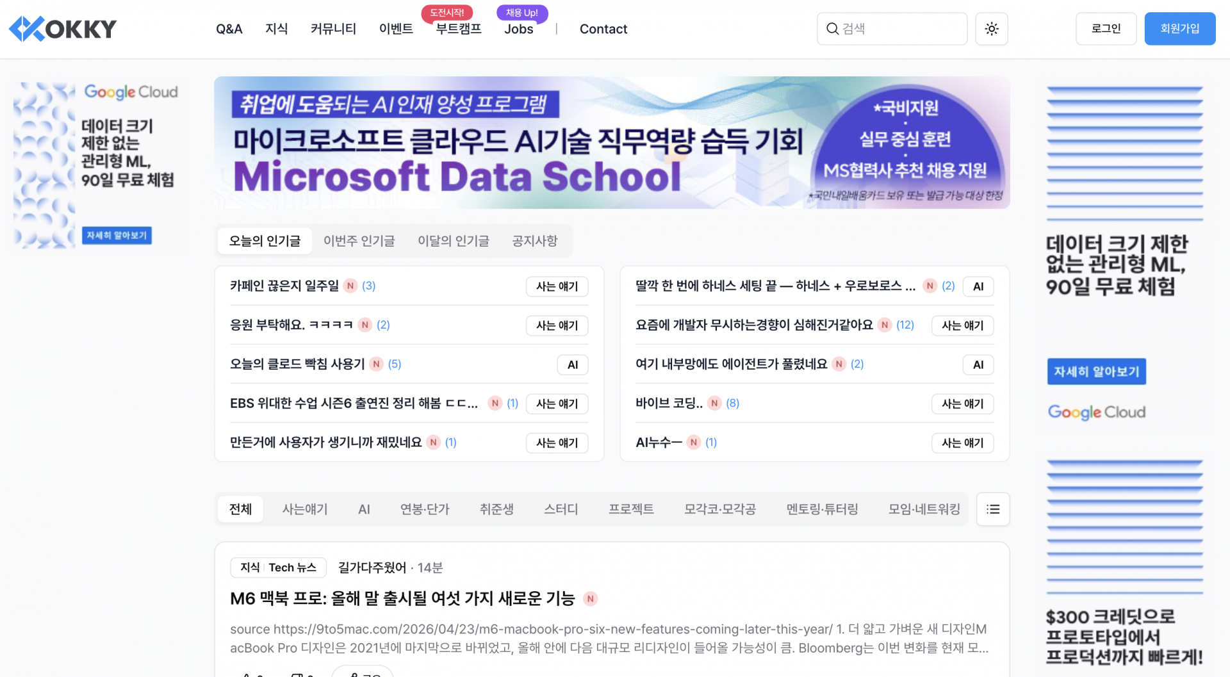Click the 회원가입 button

(1180, 29)
